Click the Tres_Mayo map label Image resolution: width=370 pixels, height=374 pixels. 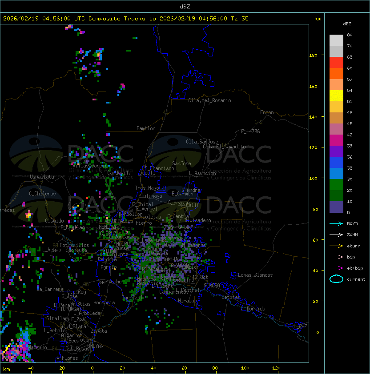(x=147, y=188)
